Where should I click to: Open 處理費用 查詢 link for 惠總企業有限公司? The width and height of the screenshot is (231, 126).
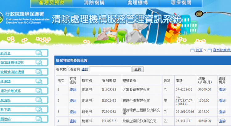coord(222,100)
